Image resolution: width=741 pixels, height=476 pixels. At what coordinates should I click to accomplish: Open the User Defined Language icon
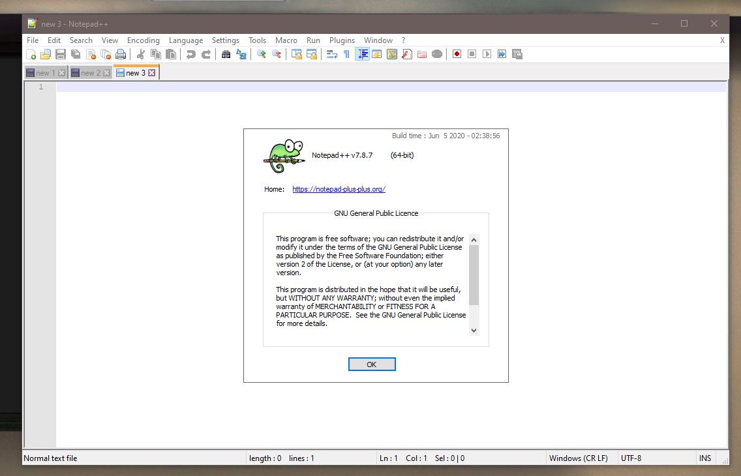[376, 54]
